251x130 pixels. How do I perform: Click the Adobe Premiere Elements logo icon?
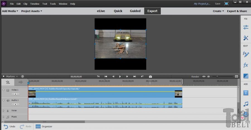4,4
